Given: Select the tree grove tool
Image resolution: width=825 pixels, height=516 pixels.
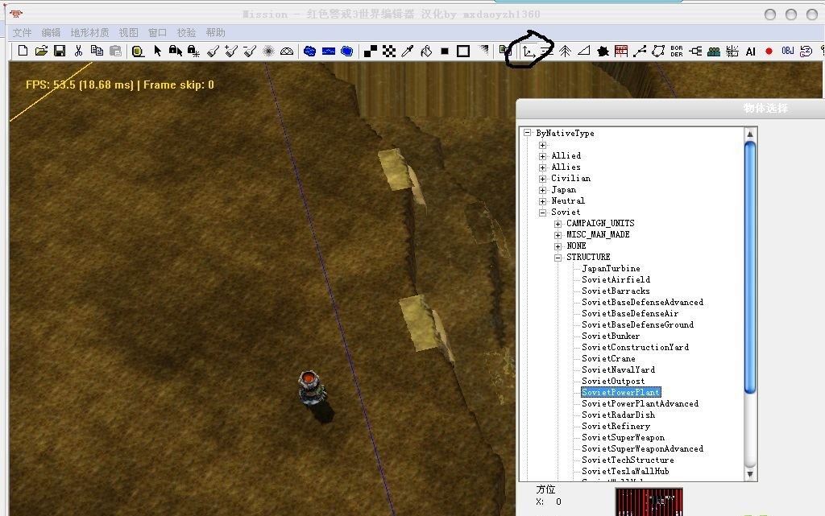Looking at the screenshot, I should pos(565,51).
